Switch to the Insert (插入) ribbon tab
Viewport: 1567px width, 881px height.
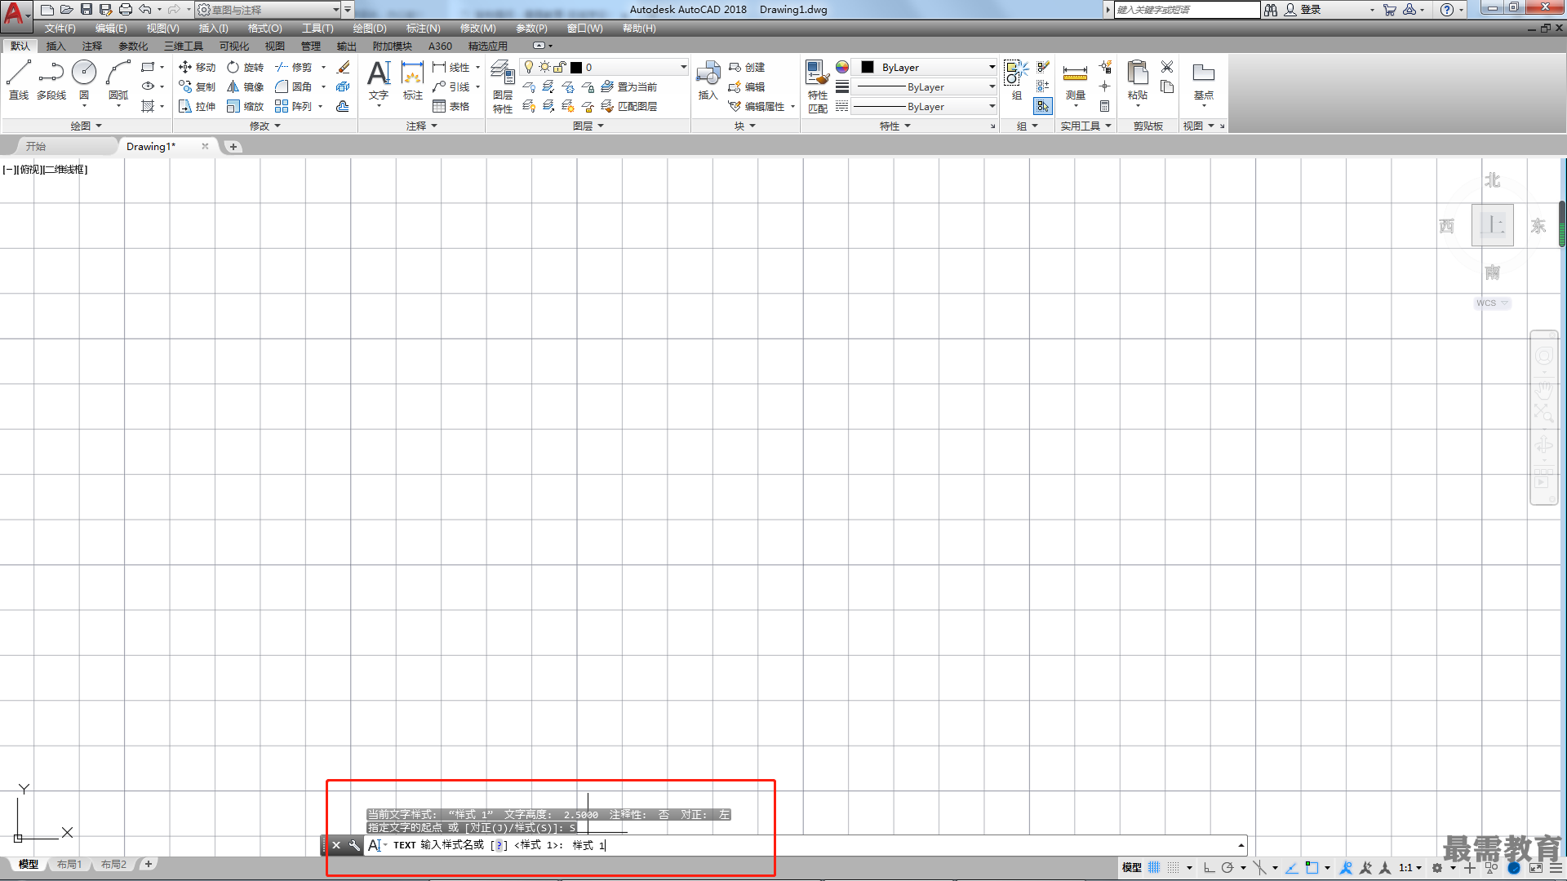pos(55,46)
